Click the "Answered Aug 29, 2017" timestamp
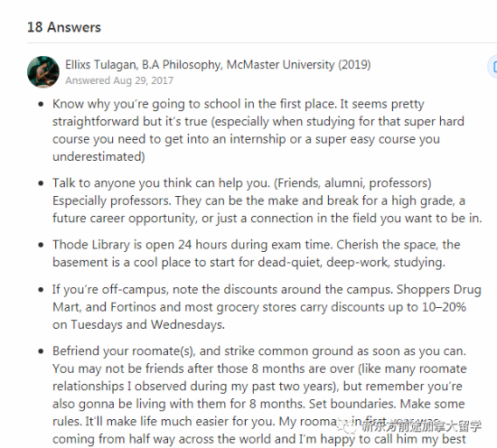497x448 pixels. pyautogui.click(x=119, y=80)
